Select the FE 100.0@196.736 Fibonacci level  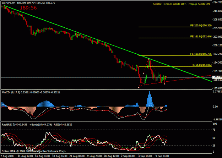point(201,54)
